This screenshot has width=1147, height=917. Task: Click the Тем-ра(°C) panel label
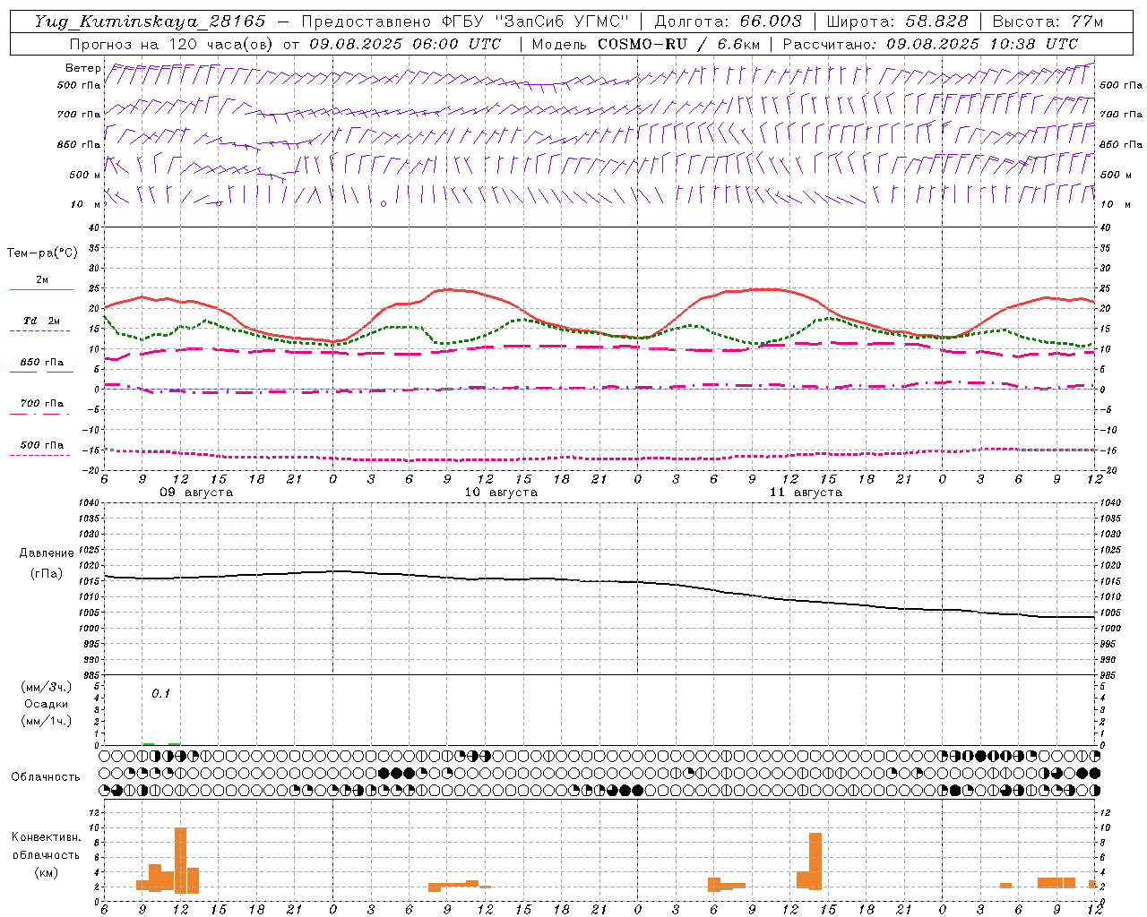pos(42,253)
